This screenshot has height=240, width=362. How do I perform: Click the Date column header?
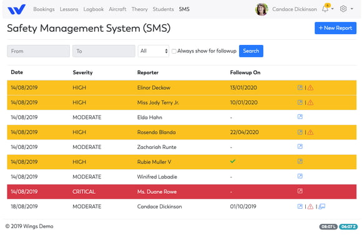pos(17,72)
